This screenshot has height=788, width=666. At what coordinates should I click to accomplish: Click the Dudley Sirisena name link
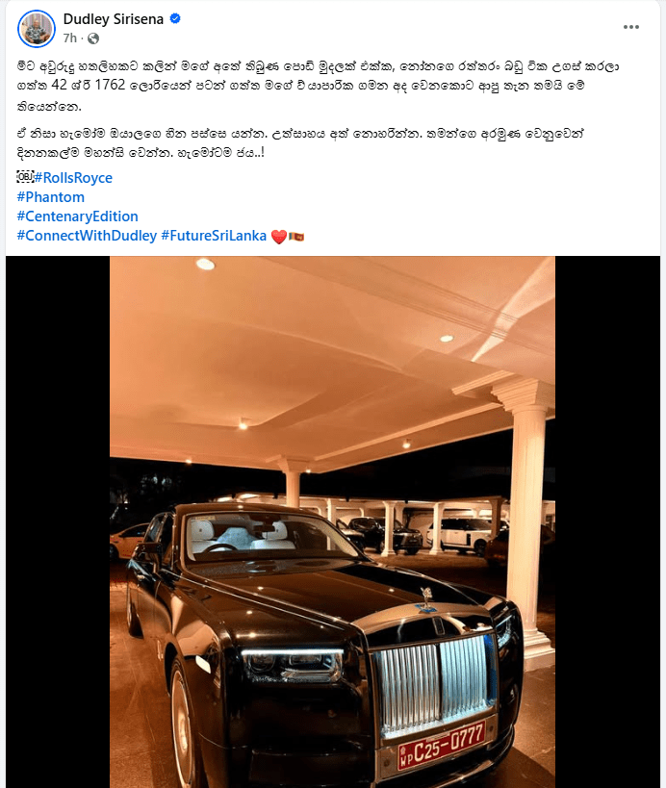[114, 19]
